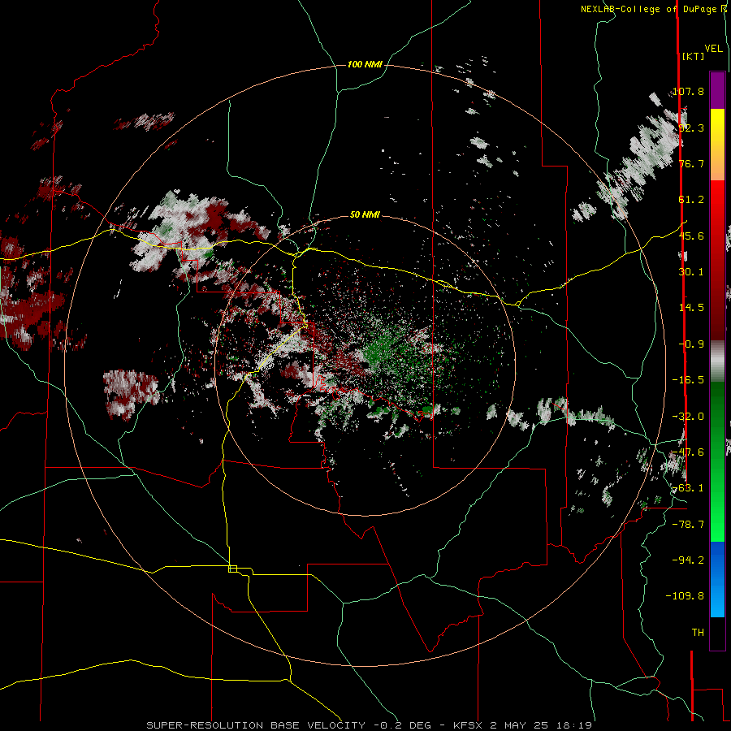This screenshot has height=731, width=731.
Task: Click the 107.8 velocity scale value
Action: (688, 91)
